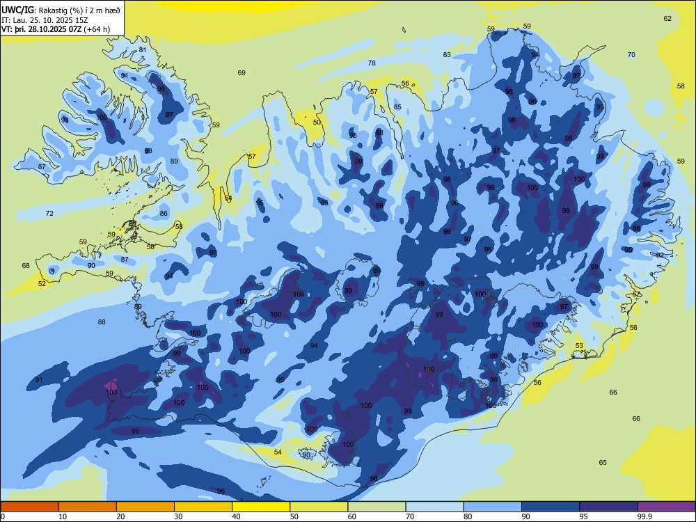Click the 'VT: þri. 28.10.2025 07Z (+64 h)' line

[56, 29]
